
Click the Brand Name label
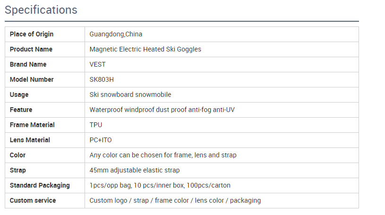pos(28,64)
